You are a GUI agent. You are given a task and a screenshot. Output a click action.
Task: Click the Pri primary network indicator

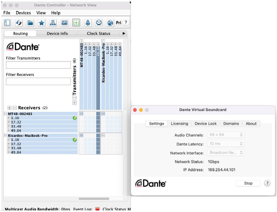pos(118,23)
